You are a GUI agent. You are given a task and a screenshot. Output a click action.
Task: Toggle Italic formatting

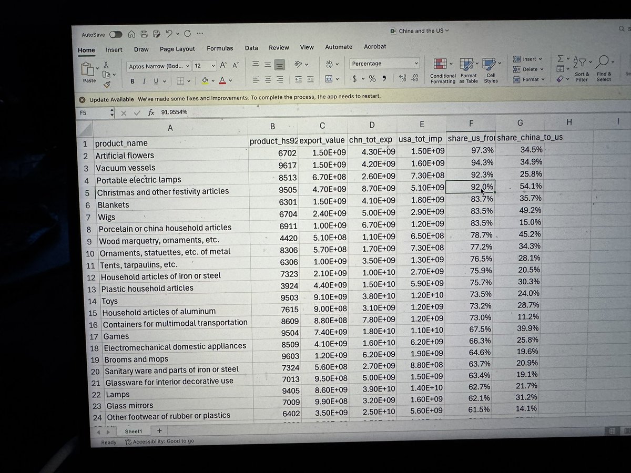pyautogui.click(x=144, y=81)
